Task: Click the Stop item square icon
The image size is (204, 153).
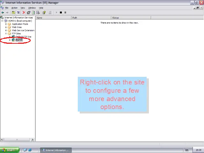Action: pyautogui.click(x=61, y=12)
